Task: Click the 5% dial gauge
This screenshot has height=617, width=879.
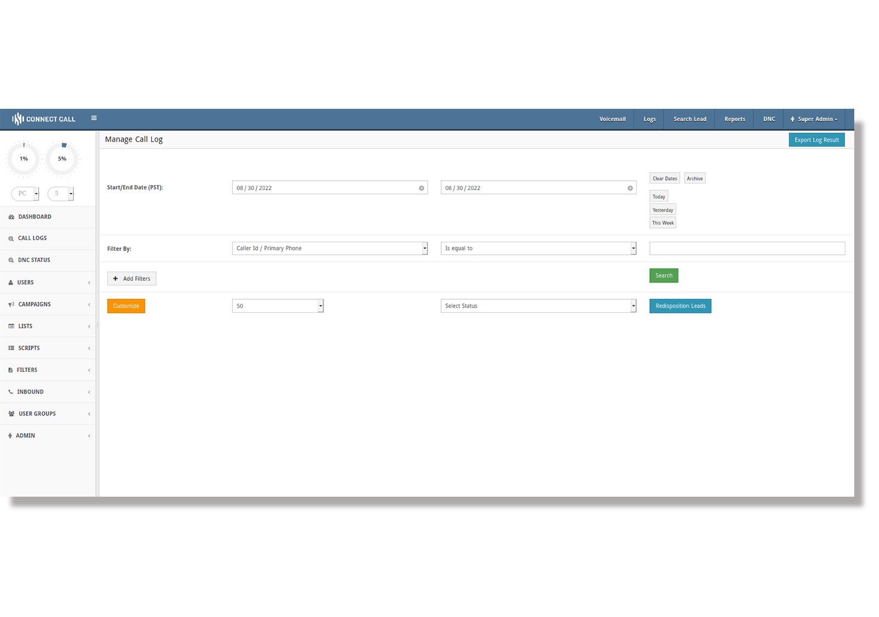Action: point(62,158)
